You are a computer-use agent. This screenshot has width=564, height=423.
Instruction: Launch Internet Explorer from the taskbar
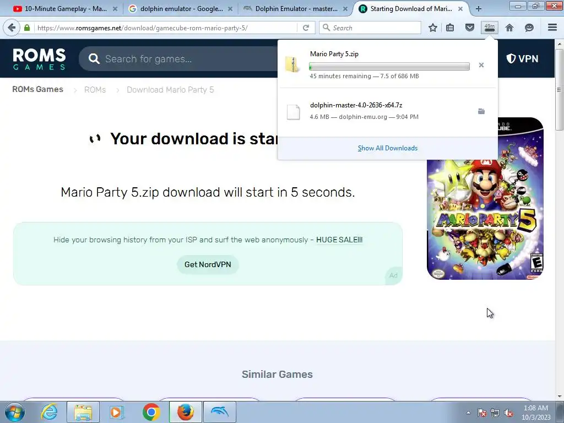coord(49,412)
